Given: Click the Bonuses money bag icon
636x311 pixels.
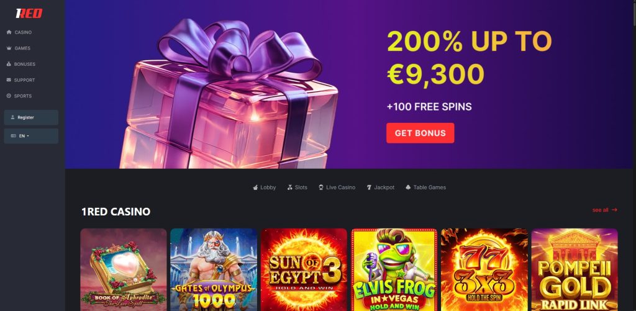Looking at the screenshot, I should 9,64.
